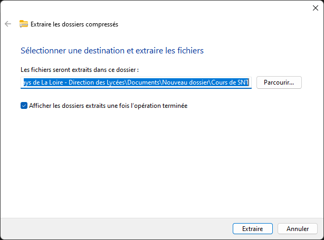Close the extraction wizard window
This screenshot has width=324, height=240.
pyautogui.click(x=316, y=7)
